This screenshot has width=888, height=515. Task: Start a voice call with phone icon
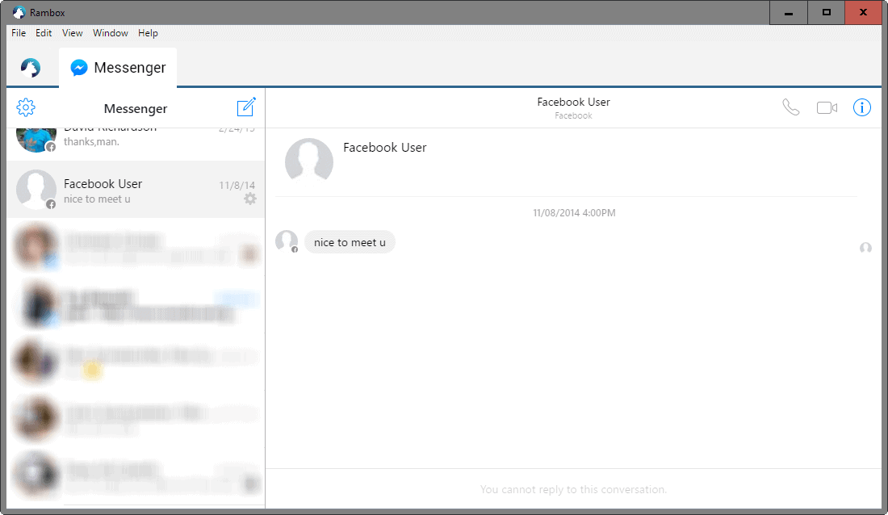(x=790, y=107)
